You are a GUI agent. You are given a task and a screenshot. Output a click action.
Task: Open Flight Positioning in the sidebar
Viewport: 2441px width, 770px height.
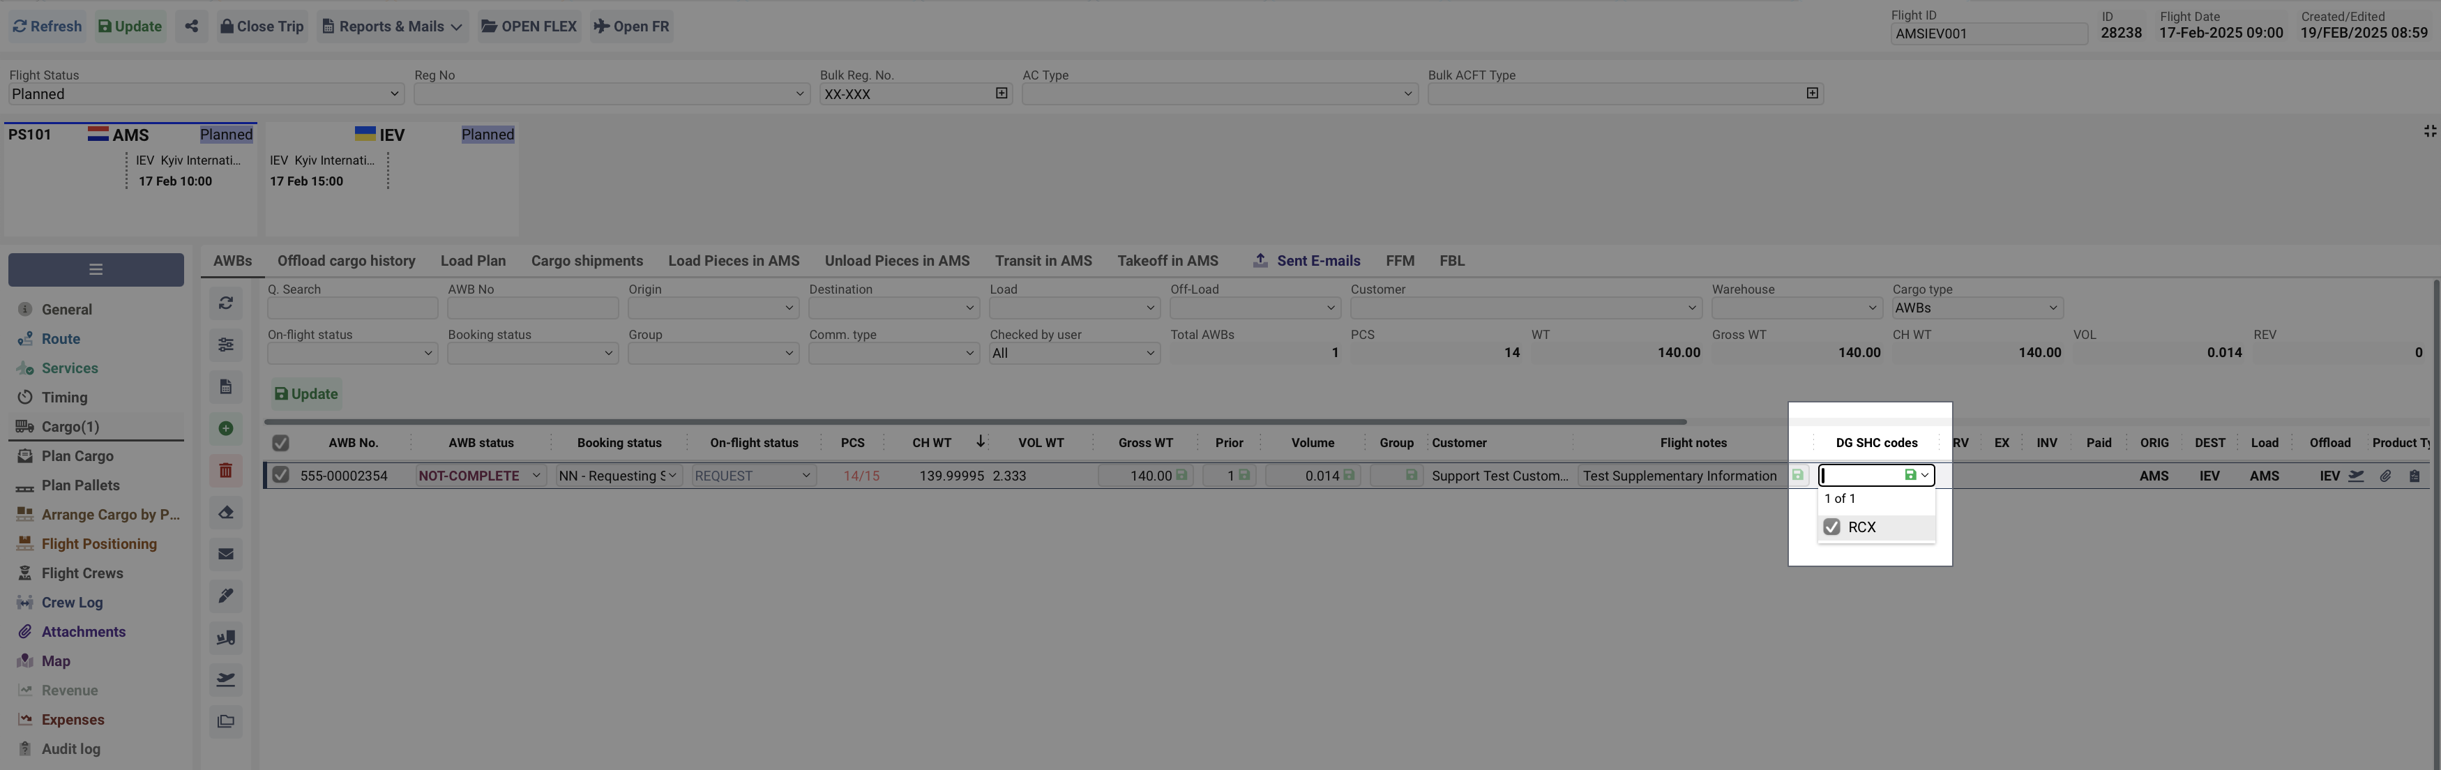point(98,543)
